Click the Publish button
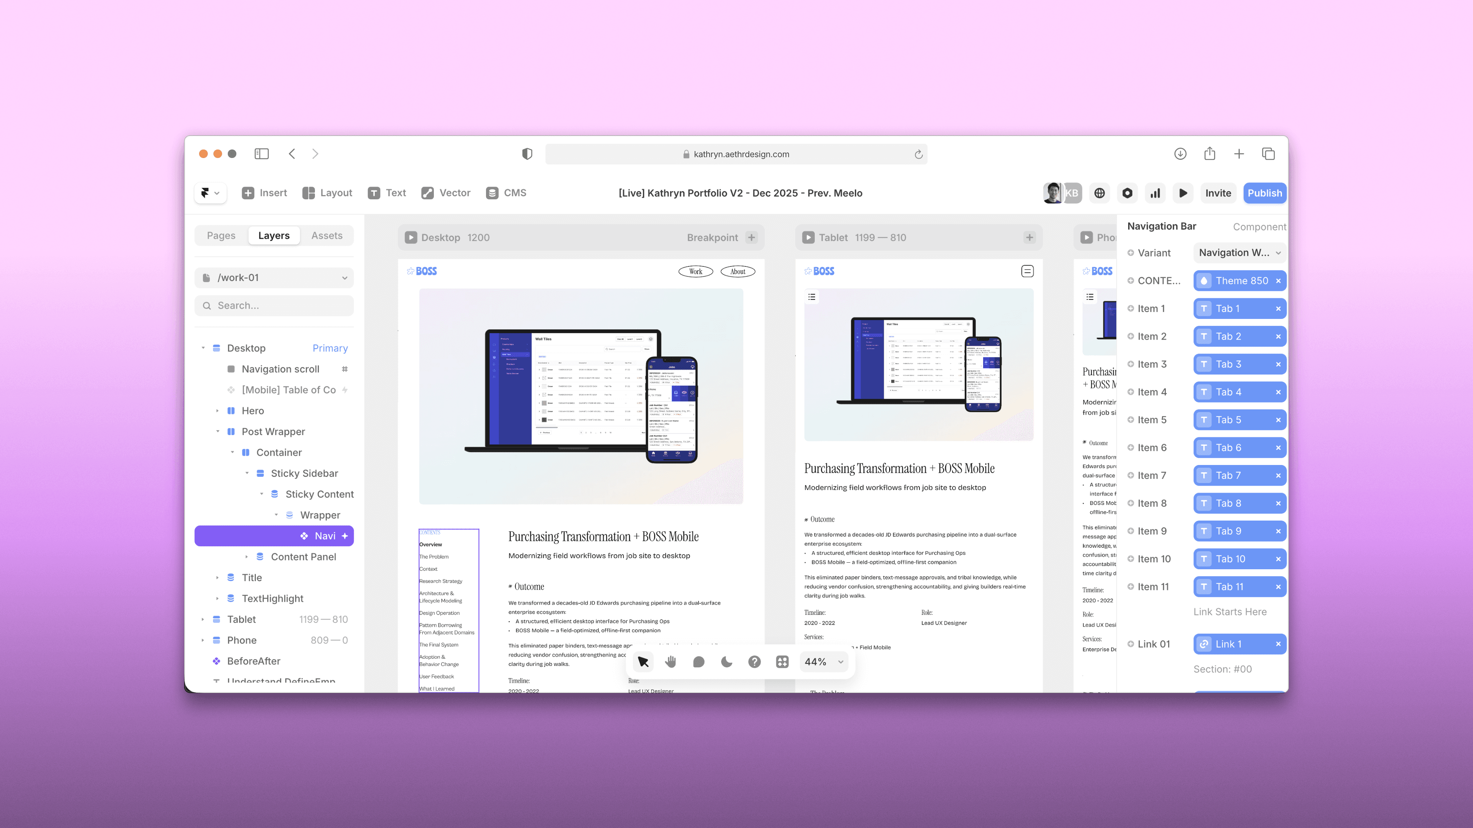 [1264, 193]
